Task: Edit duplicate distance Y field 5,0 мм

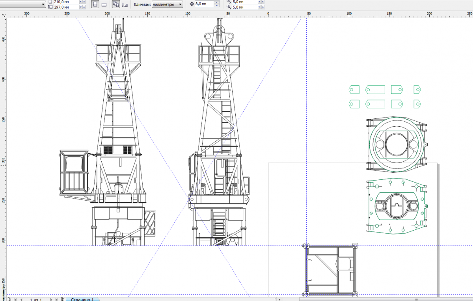Action: tap(245, 7)
